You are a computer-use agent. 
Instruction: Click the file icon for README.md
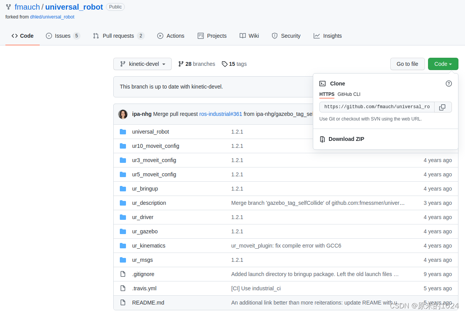tap(123, 303)
